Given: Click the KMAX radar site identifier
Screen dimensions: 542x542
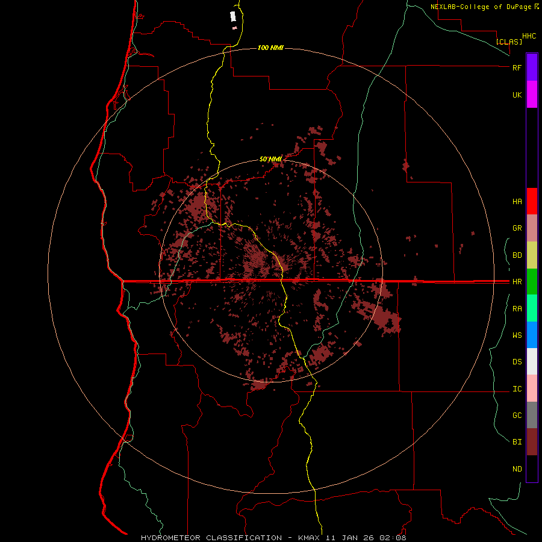Looking at the screenshot, I should 309,538.
